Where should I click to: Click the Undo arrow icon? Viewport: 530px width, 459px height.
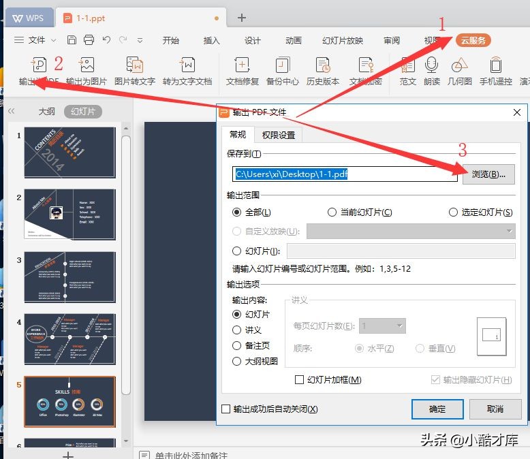tap(106, 40)
